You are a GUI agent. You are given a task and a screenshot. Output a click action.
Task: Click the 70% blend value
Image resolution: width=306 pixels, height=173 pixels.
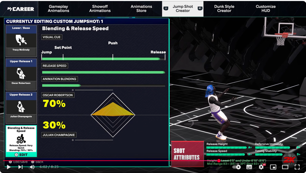(54, 104)
